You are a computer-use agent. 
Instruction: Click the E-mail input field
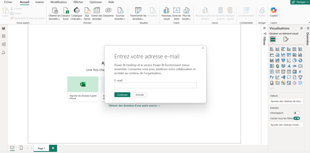[x=155, y=85]
